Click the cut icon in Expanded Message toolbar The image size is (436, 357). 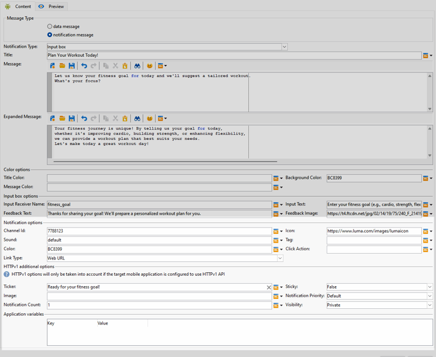pos(116,118)
